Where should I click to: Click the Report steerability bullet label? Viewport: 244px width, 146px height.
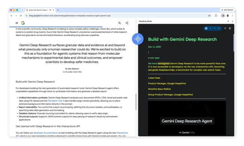(28, 107)
